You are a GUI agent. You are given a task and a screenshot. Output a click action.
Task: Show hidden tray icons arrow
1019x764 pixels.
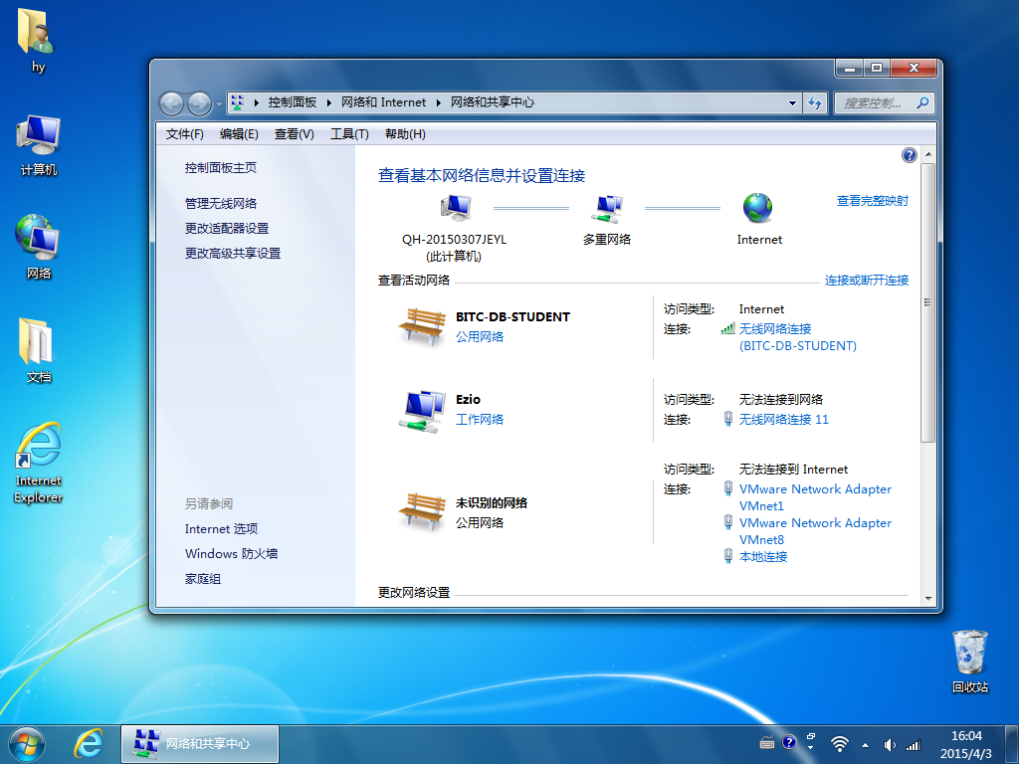coord(865,745)
